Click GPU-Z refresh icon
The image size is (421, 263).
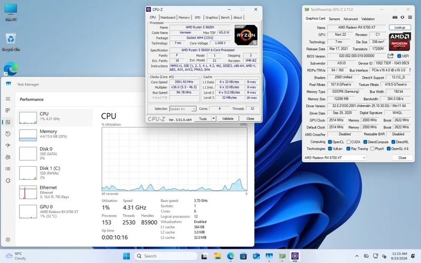pos(402,17)
